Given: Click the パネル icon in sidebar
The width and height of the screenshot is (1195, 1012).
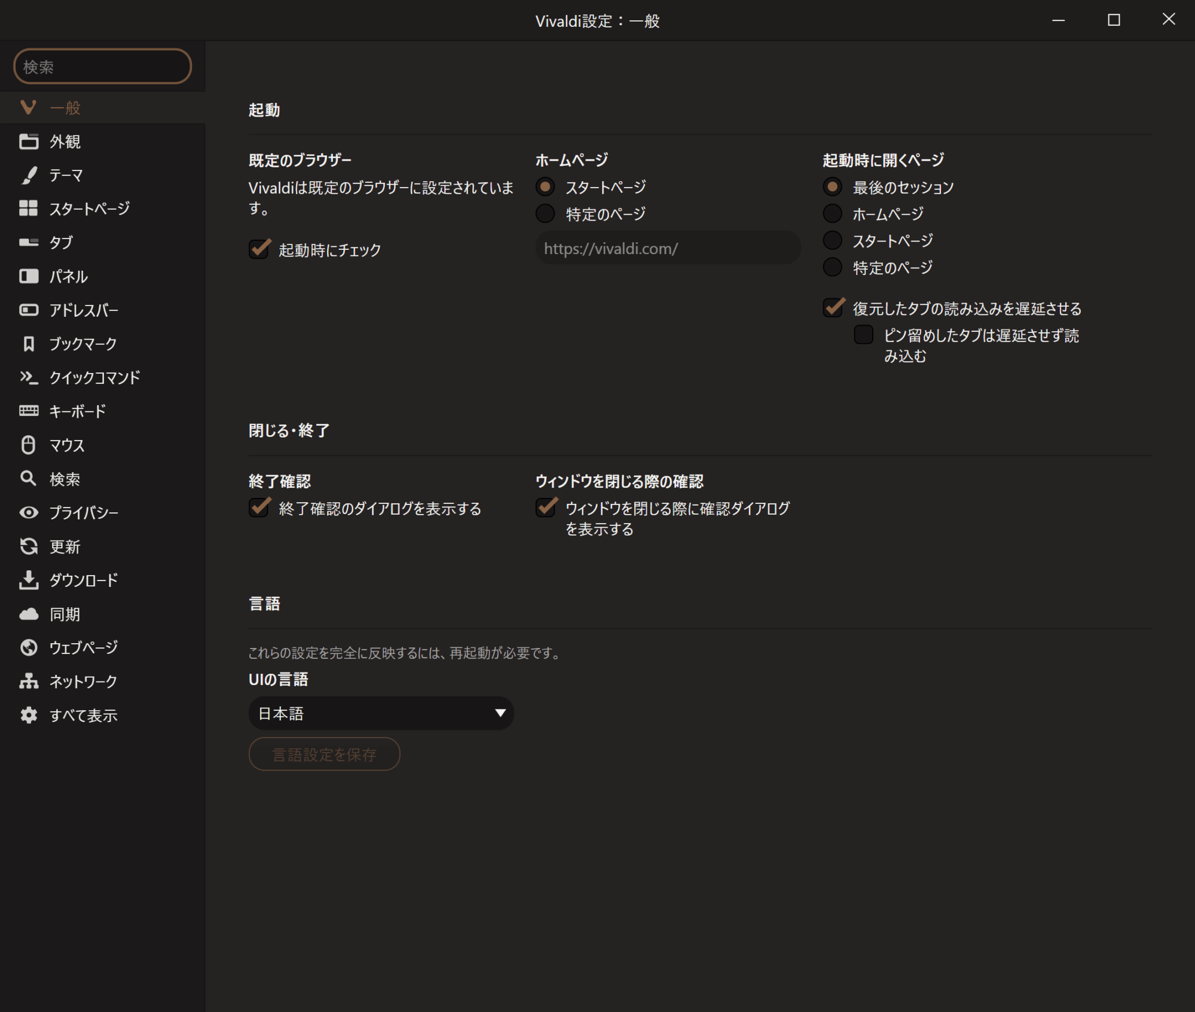Looking at the screenshot, I should (x=28, y=276).
